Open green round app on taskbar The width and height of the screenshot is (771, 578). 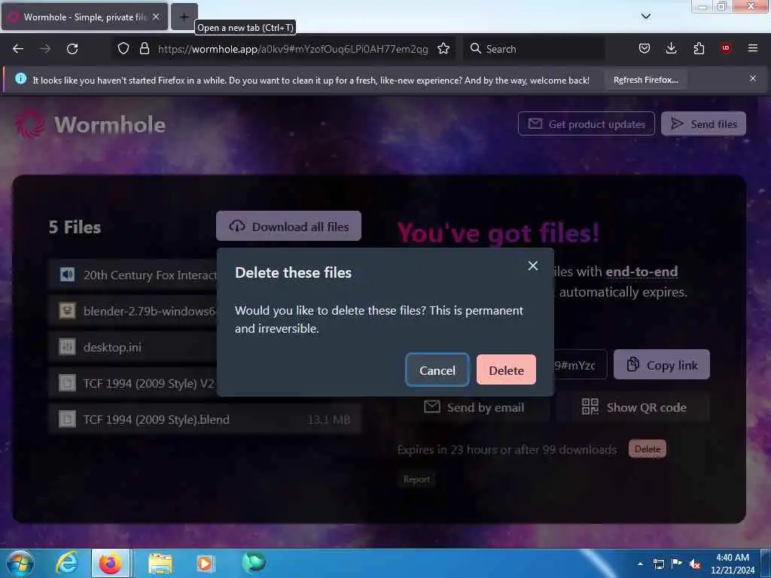pyautogui.click(x=254, y=561)
